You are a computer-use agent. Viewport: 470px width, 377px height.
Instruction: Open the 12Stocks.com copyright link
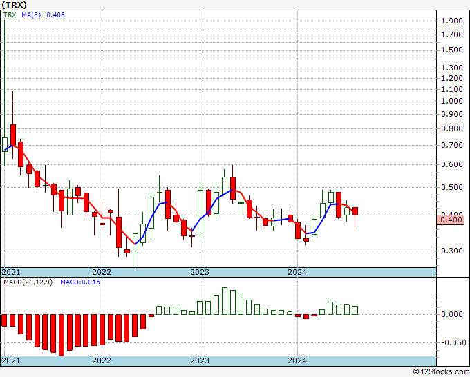[441, 372]
